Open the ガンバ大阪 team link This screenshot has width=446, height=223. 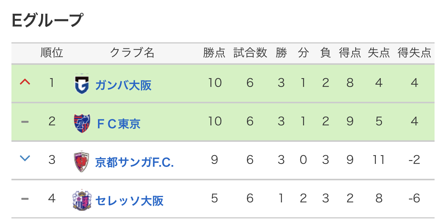[x=124, y=85]
